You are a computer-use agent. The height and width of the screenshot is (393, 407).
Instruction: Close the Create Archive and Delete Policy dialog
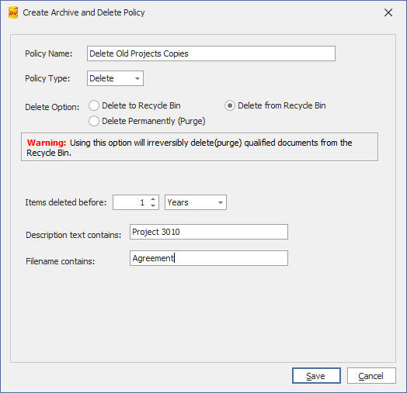tap(388, 12)
